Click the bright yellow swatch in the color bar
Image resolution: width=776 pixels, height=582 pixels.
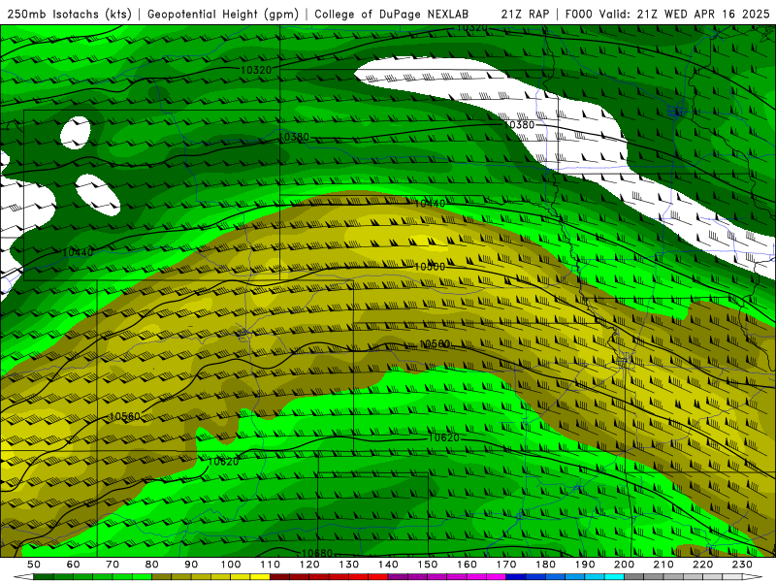(x=260, y=577)
